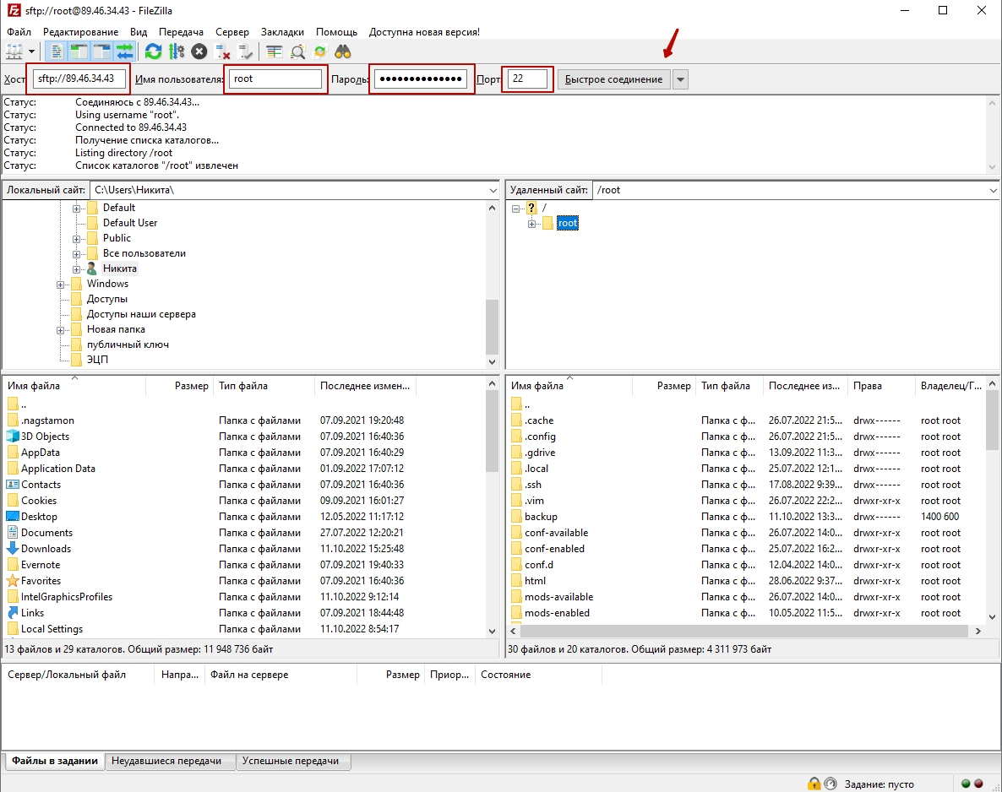
Task: Toggle synchronized browsing icon
Action: click(320, 52)
